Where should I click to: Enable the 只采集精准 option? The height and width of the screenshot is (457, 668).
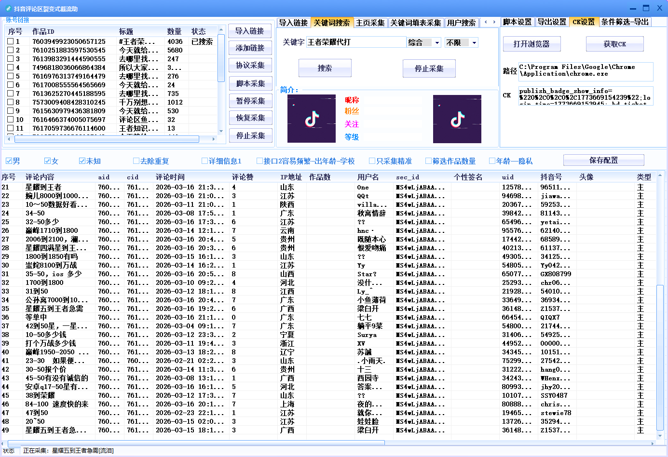pos(372,160)
